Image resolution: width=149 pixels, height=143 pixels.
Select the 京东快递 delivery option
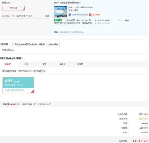[x=13, y=8]
